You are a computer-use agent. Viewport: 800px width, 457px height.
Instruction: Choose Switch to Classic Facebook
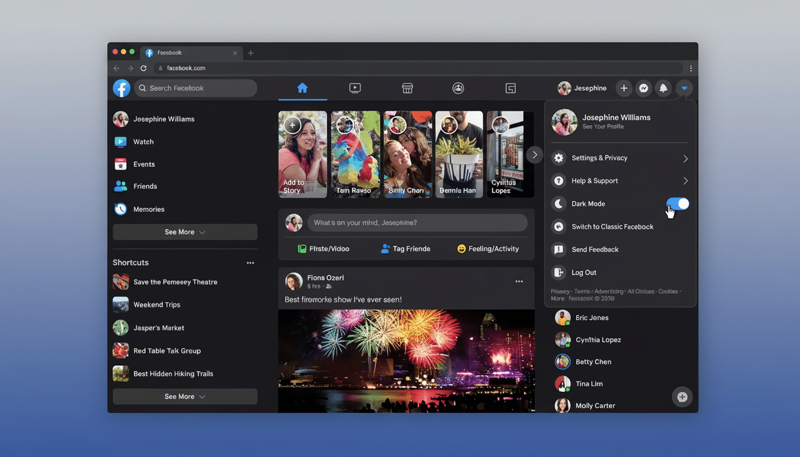click(614, 227)
